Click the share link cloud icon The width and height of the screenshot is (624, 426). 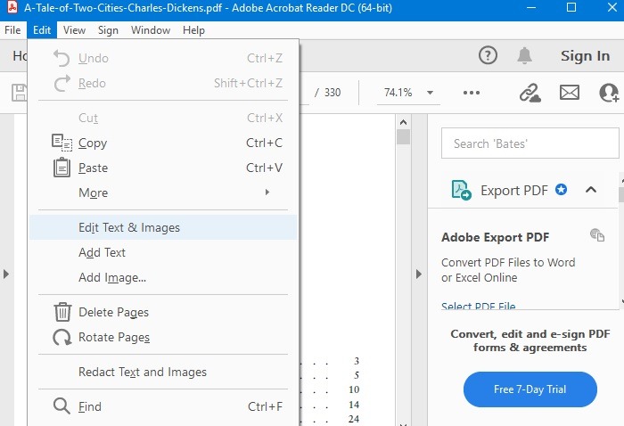pos(530,93)
